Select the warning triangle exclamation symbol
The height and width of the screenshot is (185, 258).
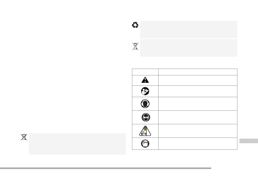[x=145, y=80]
